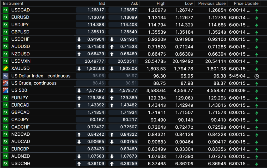Click the Price Update column header

coord(246,3)
